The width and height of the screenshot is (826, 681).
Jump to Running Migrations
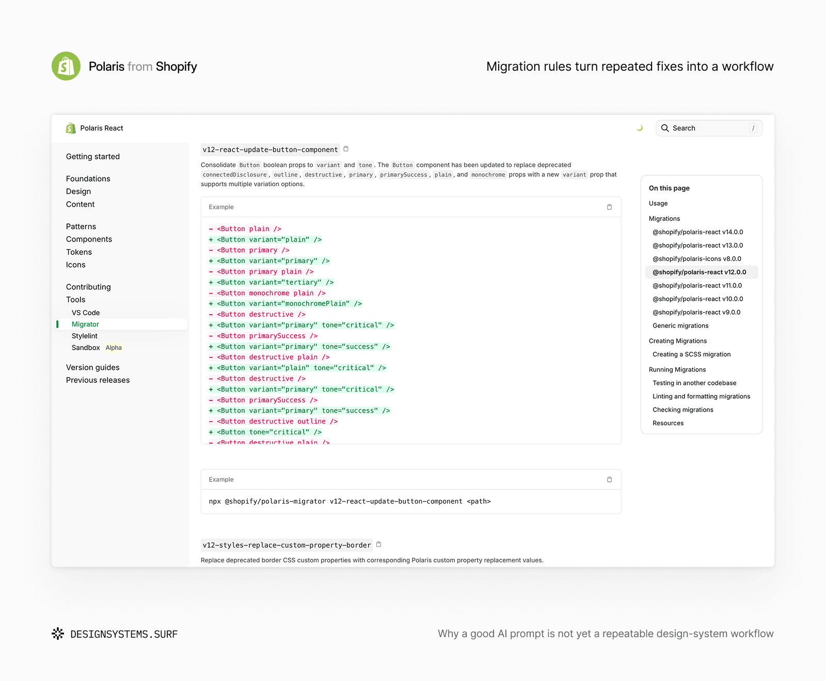[x=677, y=369]
